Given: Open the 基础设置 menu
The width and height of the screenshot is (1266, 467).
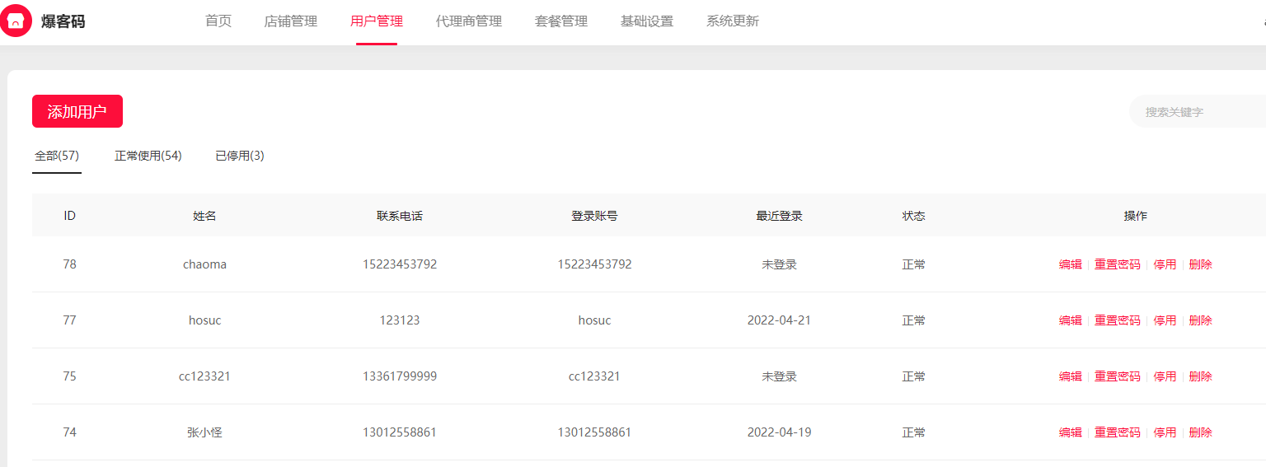Looking at the screenshot, I should tap(647, 21).
